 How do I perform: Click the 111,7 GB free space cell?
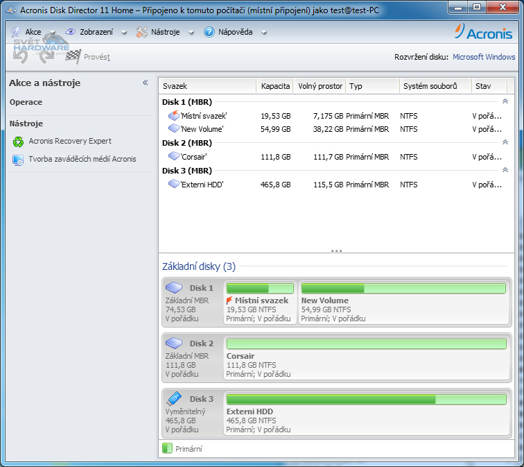tap(328, 157)
